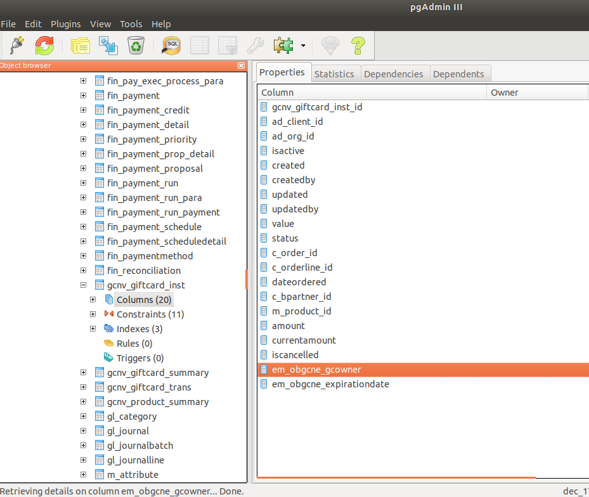Expand the Indexes (3) node
589x497 pixels.
tap(93, 329)
